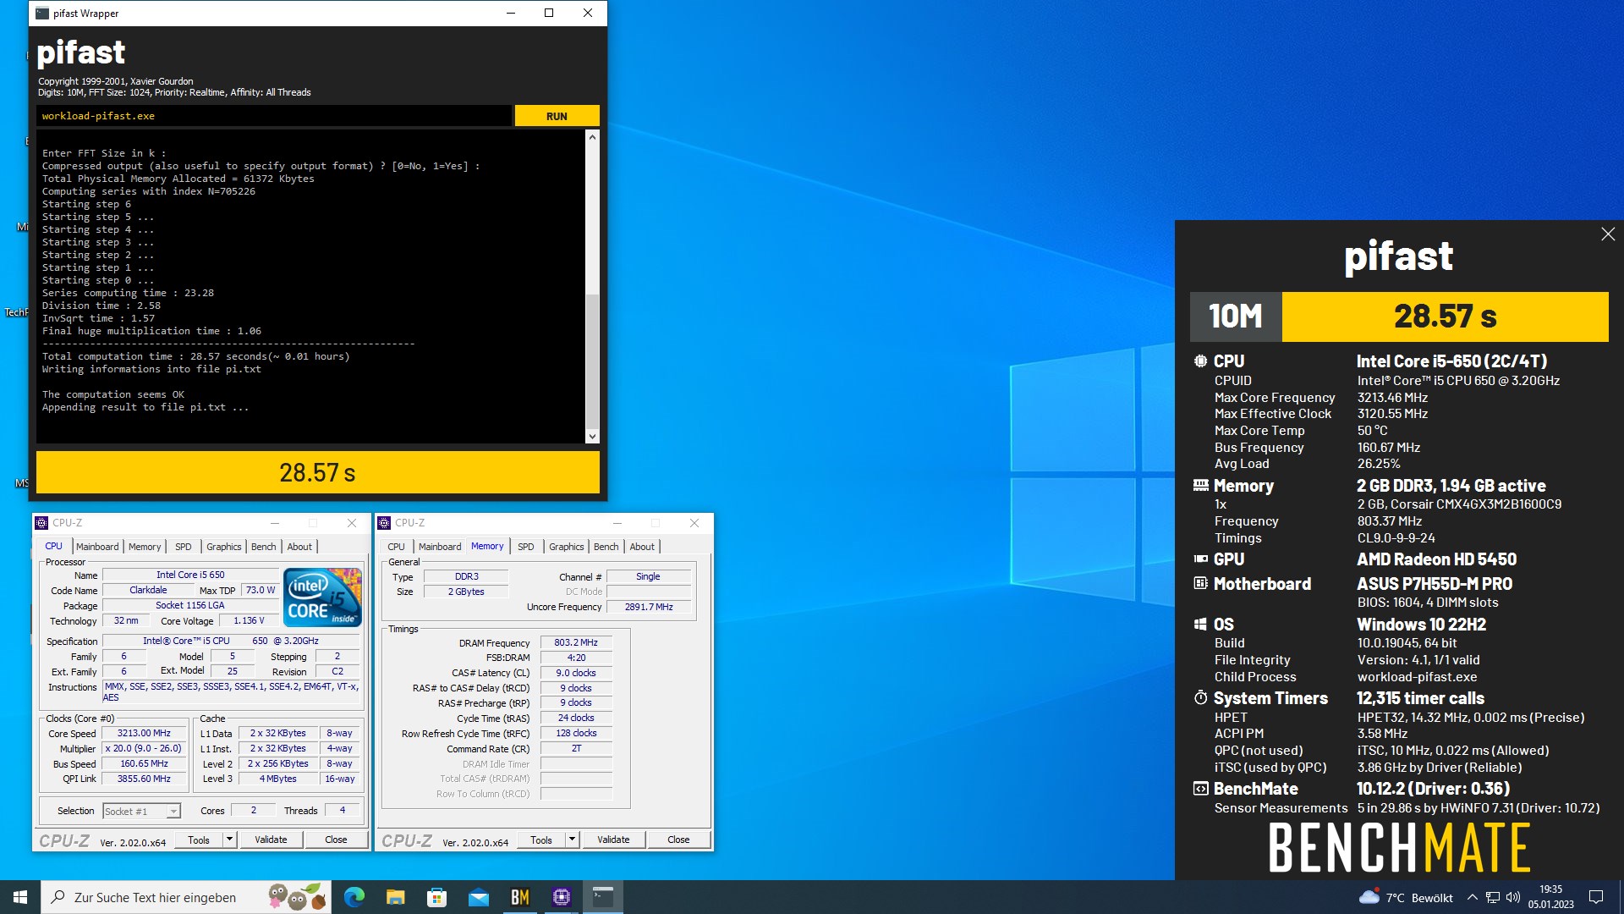Click the left CPU-Z title bar icon
This screenshot has height=914, width=1624.
(41, 523)
